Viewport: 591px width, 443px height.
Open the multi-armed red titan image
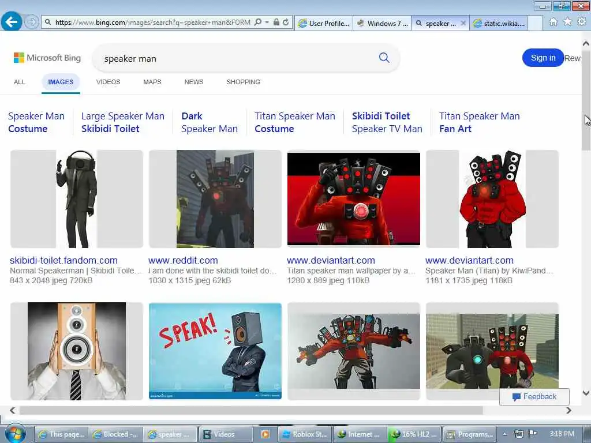click(x=354, y=351)
